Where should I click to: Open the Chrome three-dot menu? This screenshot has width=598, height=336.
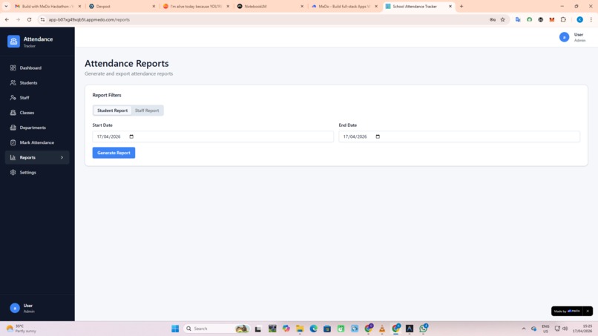pos(591,19)
